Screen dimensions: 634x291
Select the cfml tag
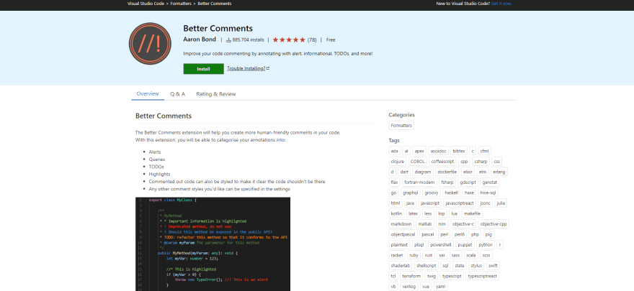(x=484, y=151)
